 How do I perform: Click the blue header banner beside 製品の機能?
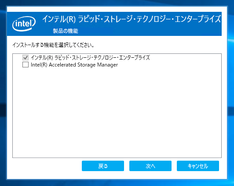point(149,31)
